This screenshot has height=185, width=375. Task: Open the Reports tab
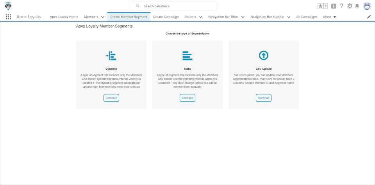190,17
